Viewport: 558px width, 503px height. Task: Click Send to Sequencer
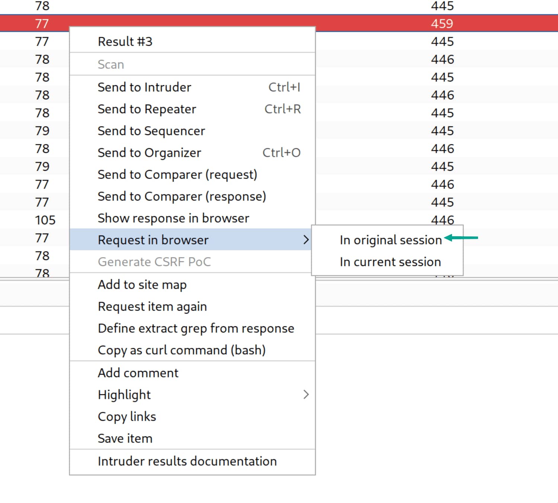[151, 131]
